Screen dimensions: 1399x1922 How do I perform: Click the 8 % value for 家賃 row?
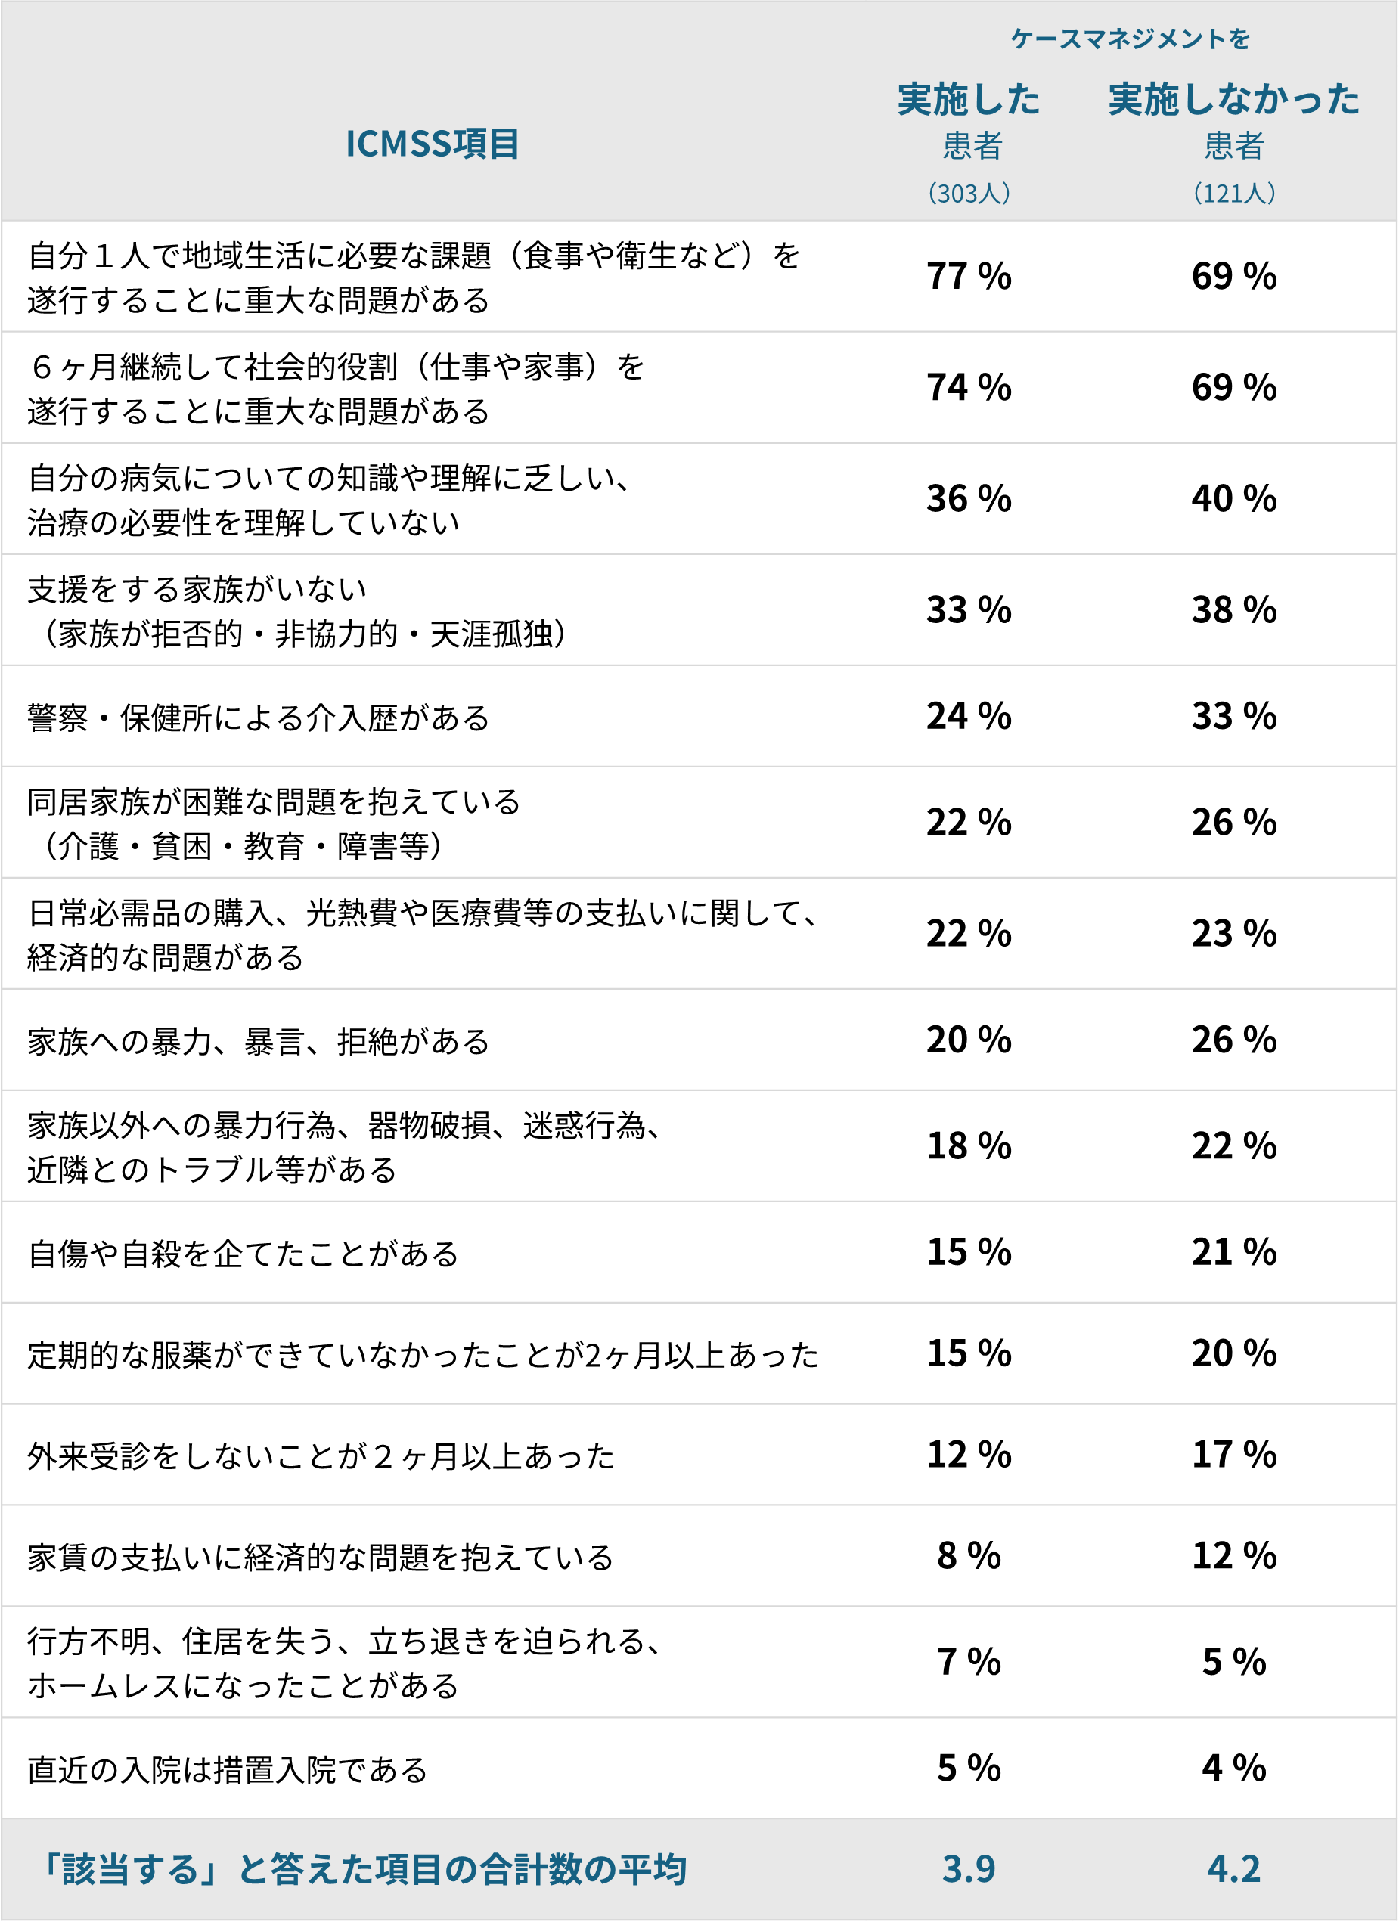[x=969, y=1555]
